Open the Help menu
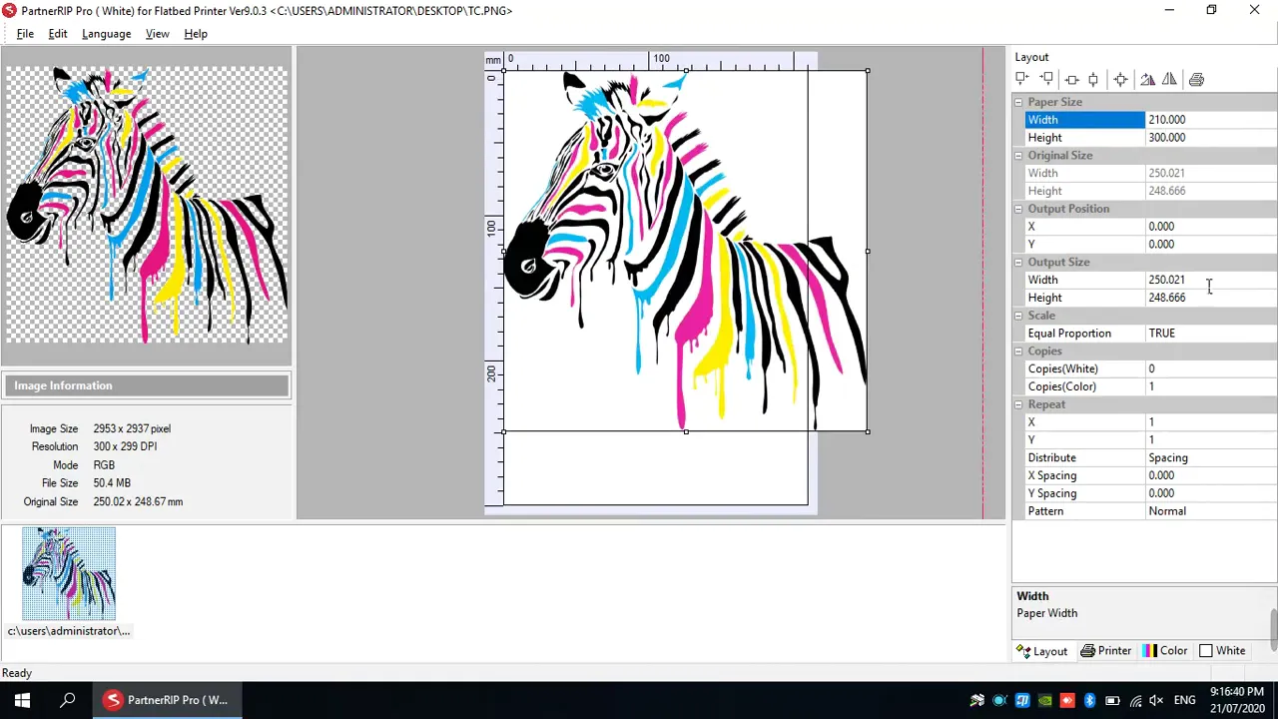Screen dimensions: 1278x719 click(196, 34)
